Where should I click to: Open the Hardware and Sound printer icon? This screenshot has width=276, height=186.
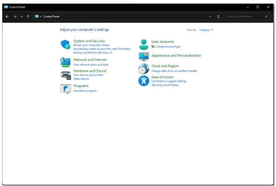click(66, 75)
